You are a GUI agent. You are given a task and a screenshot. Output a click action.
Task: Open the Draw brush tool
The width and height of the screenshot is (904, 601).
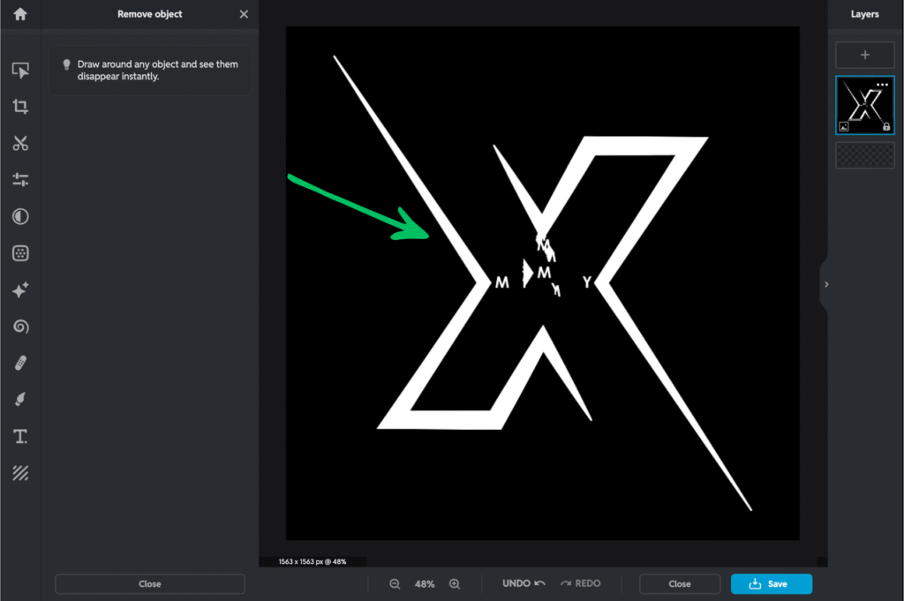(x=20, y=399)
